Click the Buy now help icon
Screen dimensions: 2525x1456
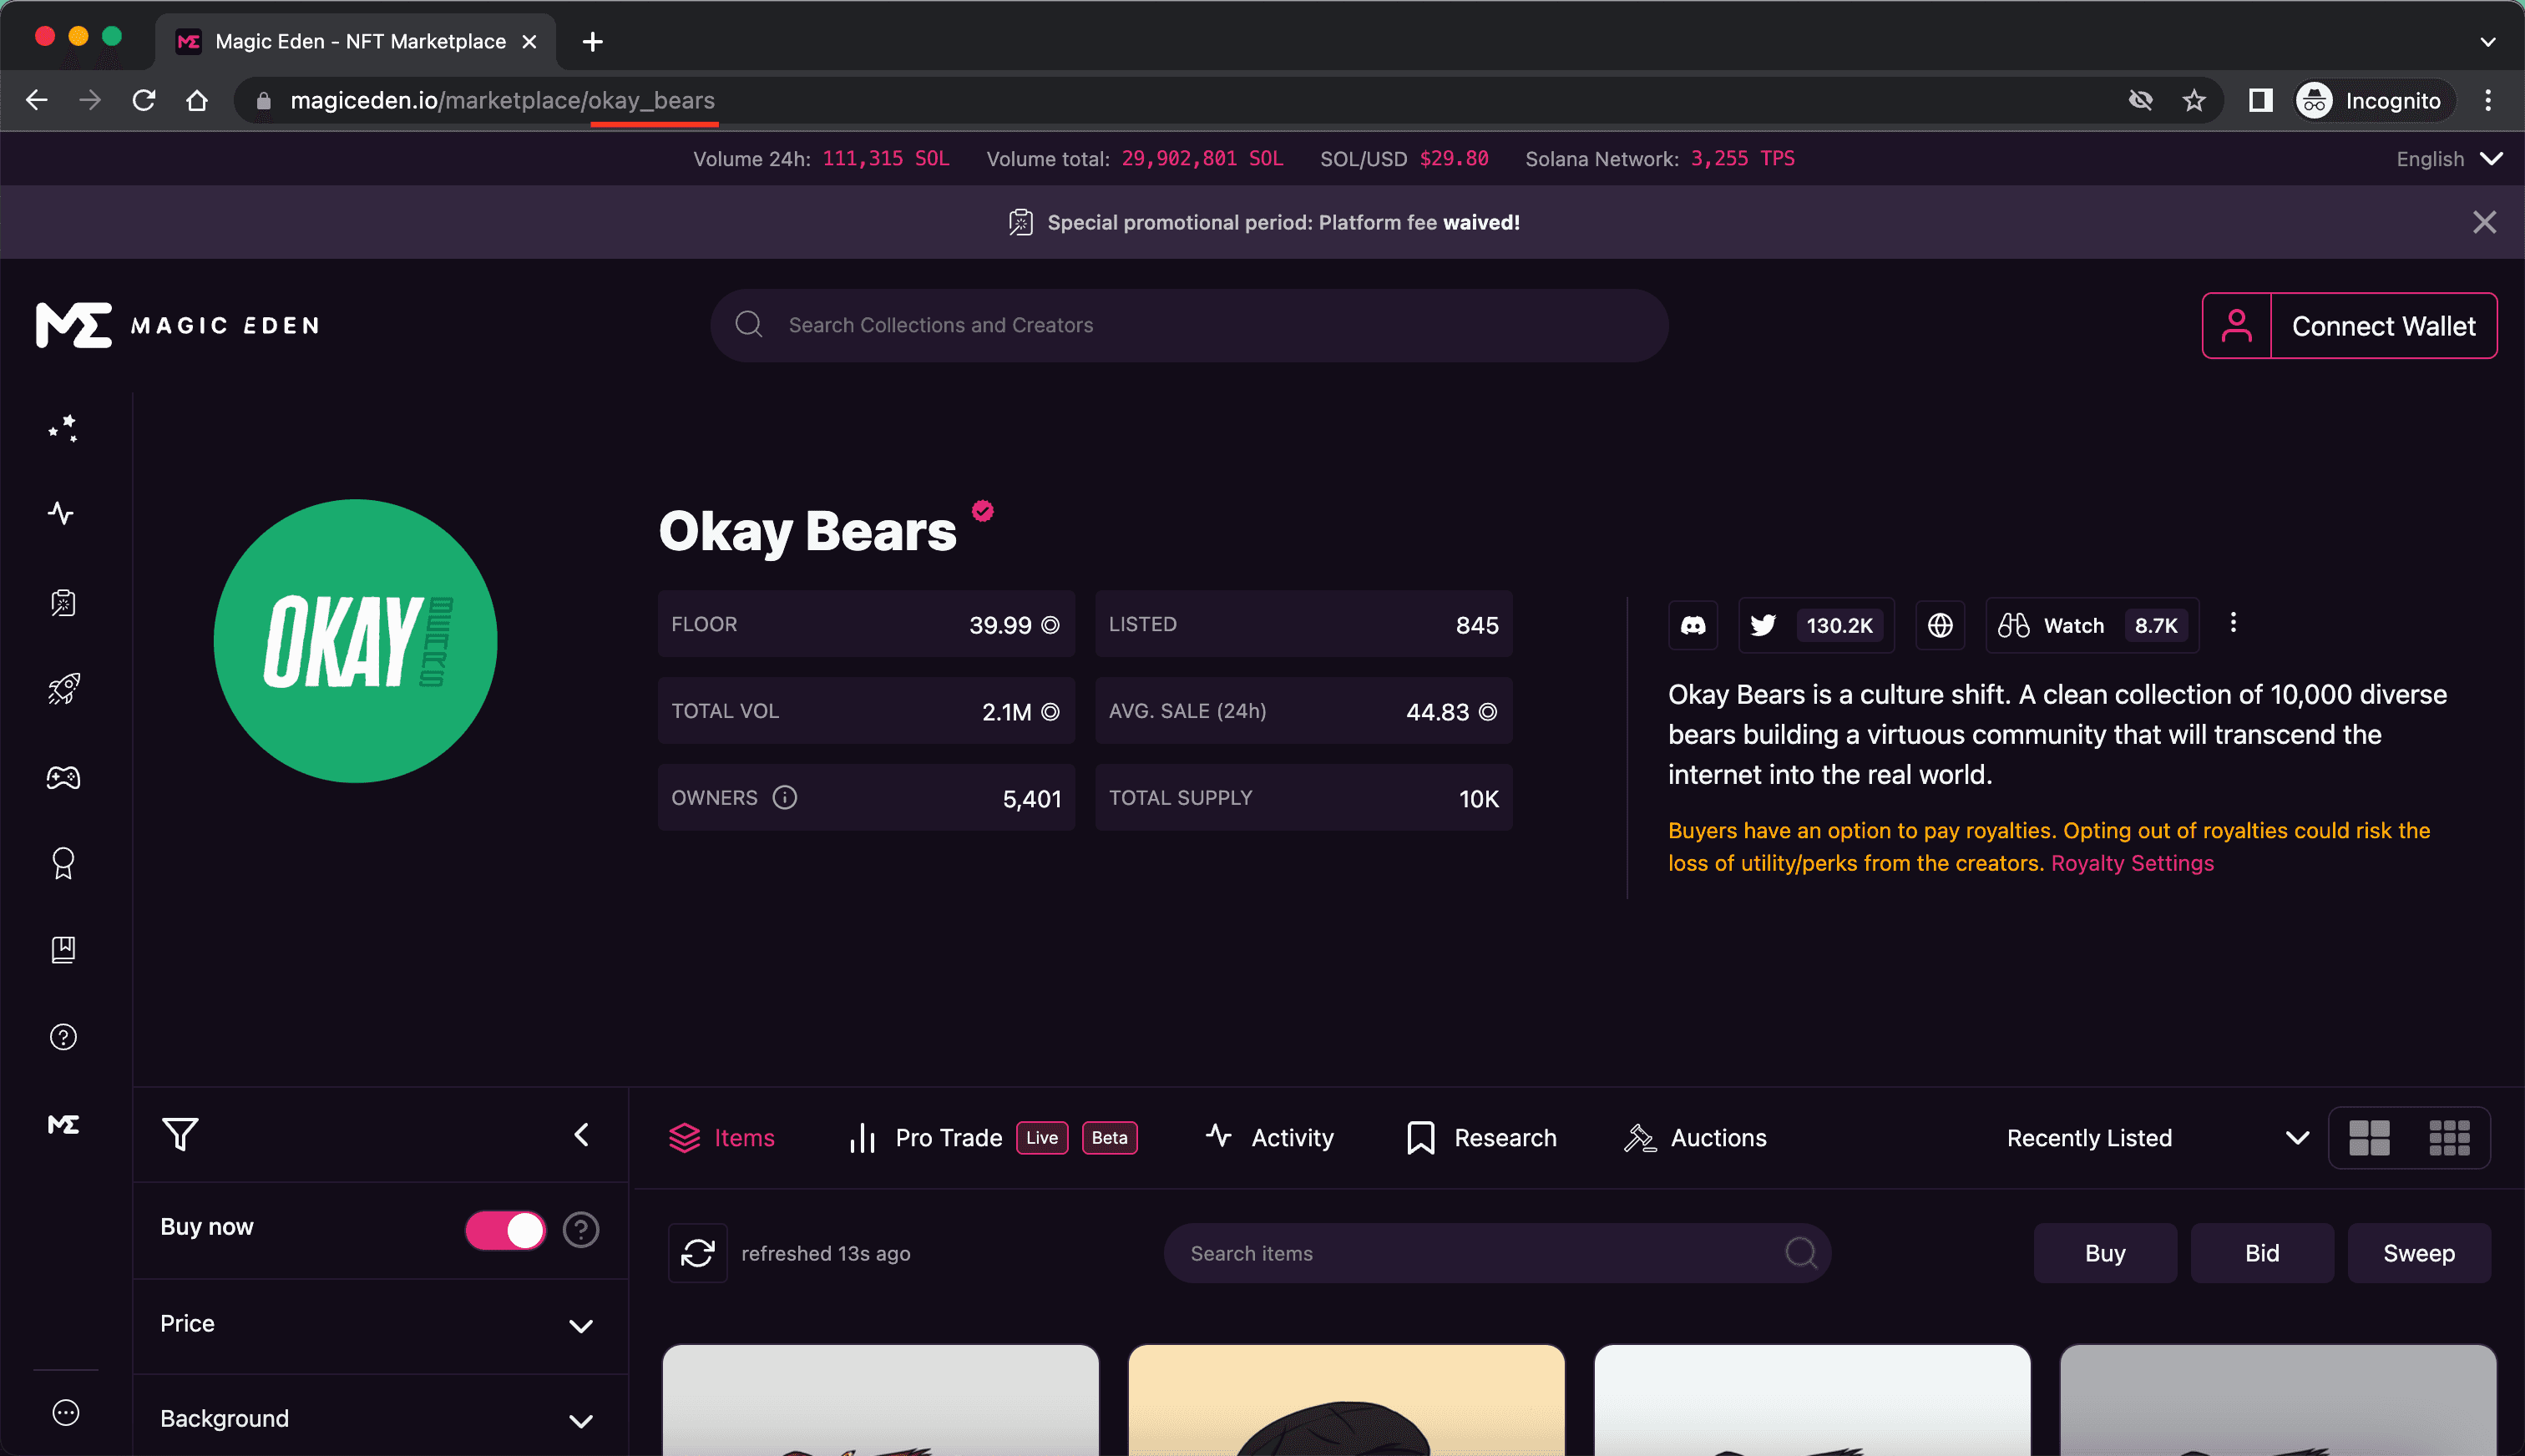pyautogui.click(x=581, y=1229)
